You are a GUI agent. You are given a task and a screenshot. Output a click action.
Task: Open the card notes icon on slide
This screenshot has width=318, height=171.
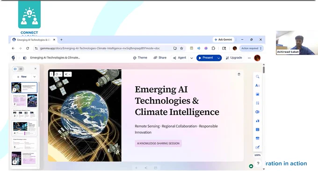[239, 74]
